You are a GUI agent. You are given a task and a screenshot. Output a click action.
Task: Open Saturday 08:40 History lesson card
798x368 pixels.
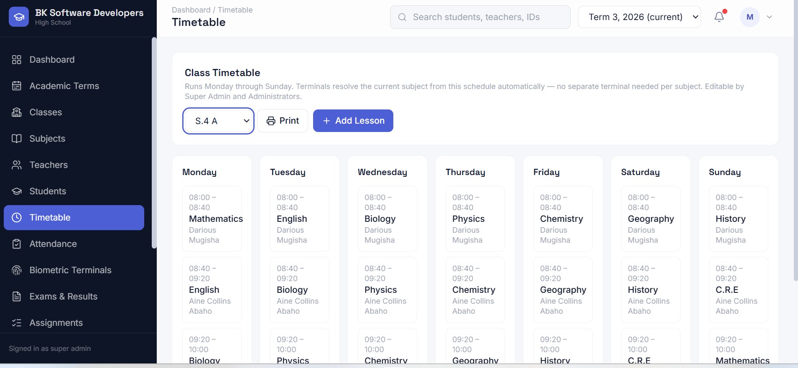(651, 290)
